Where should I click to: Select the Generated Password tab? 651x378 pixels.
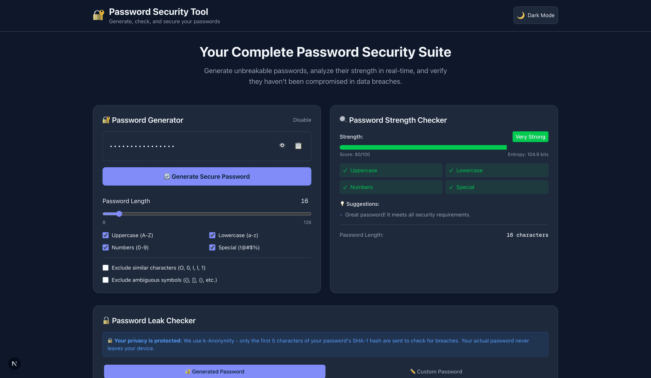(x=215, y=371)
